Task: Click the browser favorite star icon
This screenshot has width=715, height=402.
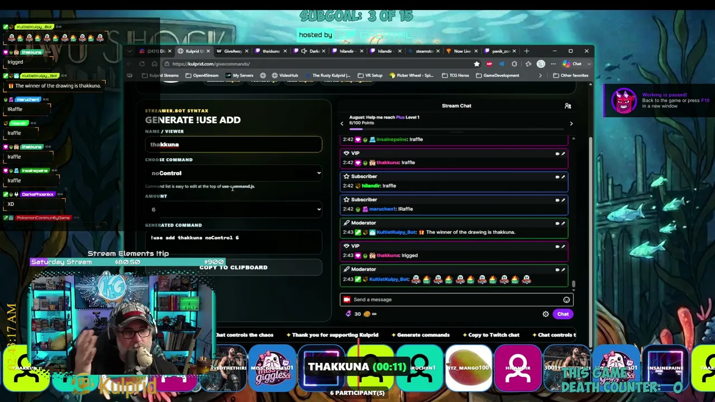Action: pyautogui.click(x=476, y=64)
